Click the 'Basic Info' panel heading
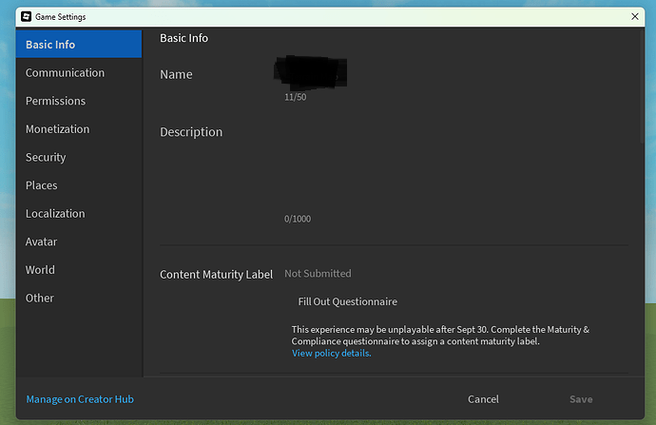This screenshot has height=425, width=656. (184, 38)
